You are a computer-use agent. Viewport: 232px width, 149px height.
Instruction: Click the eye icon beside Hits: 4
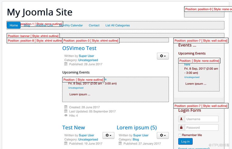[66, 115]
